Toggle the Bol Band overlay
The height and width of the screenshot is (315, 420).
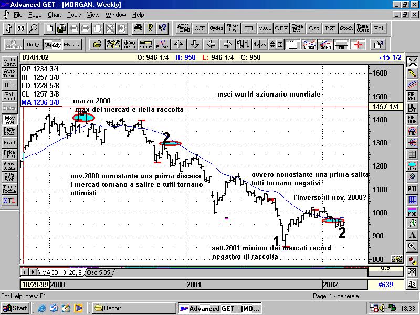9,96
